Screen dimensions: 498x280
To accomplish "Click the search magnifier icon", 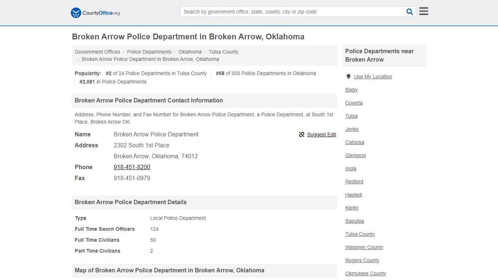I will coord(410,12).
